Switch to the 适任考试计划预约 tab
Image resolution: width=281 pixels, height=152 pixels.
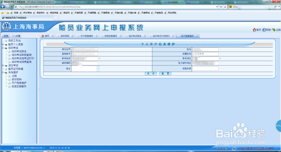[161, 36]
